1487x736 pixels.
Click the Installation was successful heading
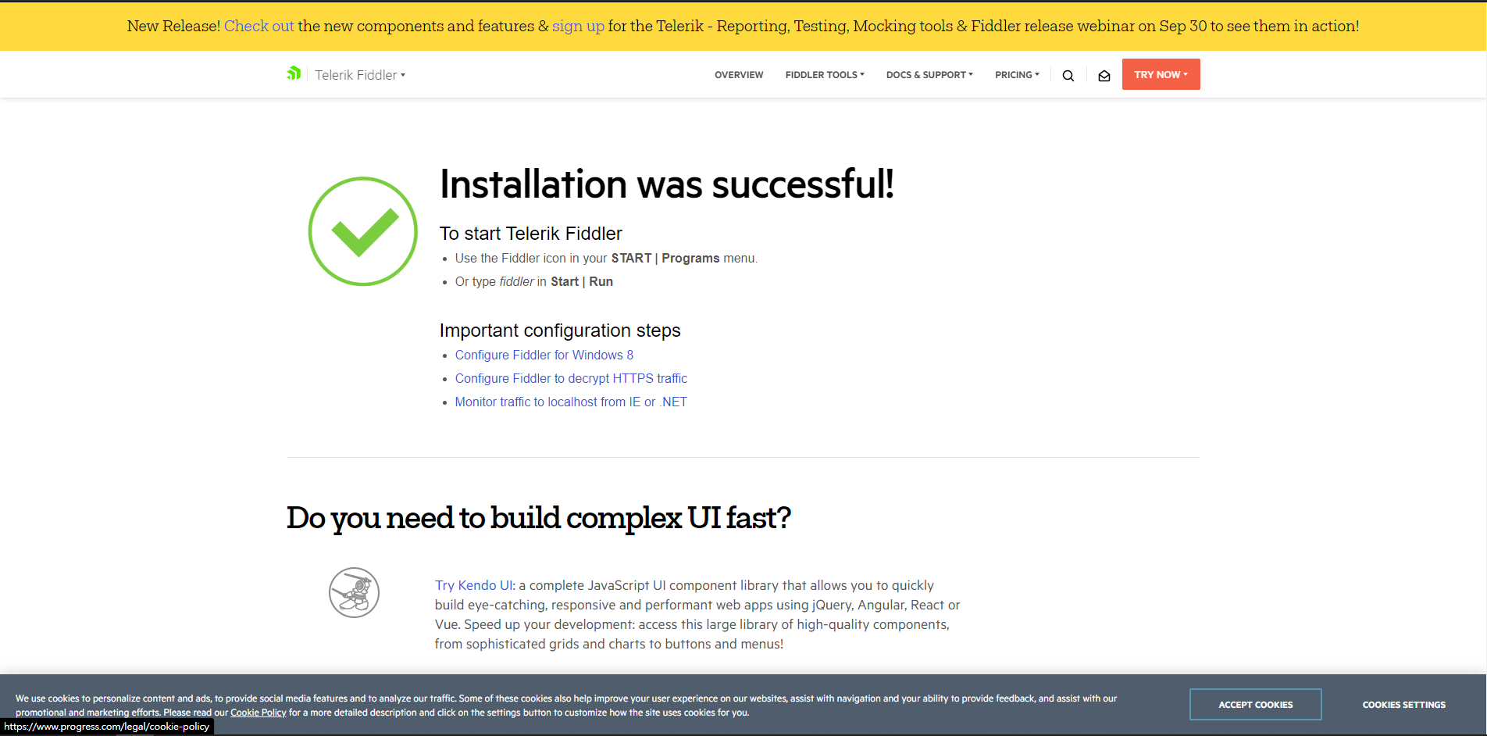(667, 184)
